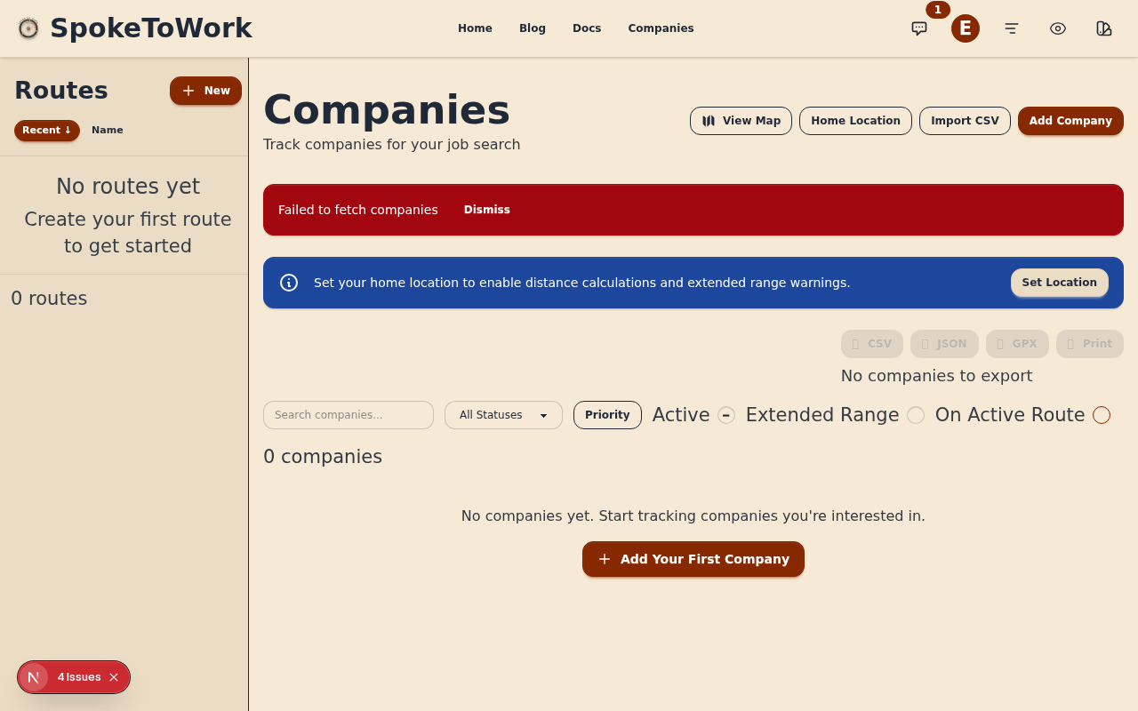Toggle the Active filter

(725, 415)
